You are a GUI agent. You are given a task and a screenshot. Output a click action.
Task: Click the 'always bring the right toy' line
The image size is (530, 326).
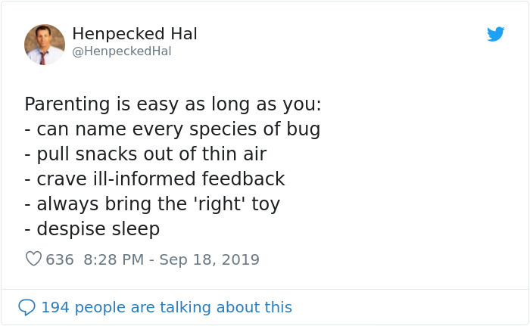click(152, 204)
